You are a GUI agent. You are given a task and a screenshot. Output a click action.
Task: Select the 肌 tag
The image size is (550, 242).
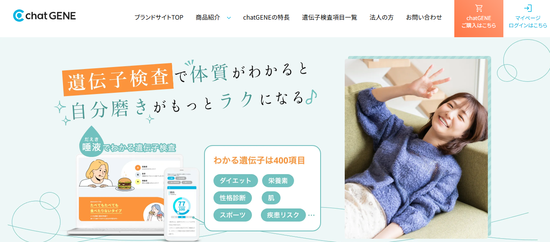271,198
